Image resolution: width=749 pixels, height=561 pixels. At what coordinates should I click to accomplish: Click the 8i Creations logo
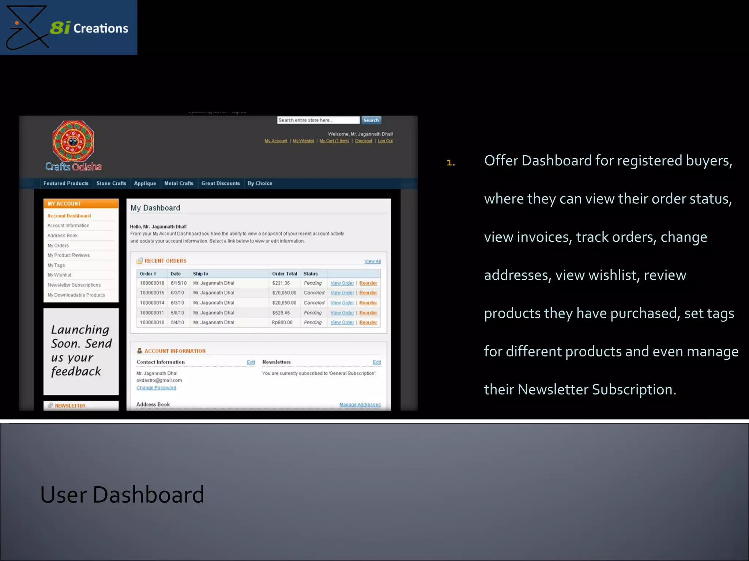pyautogui.click(x=68, y=27)
